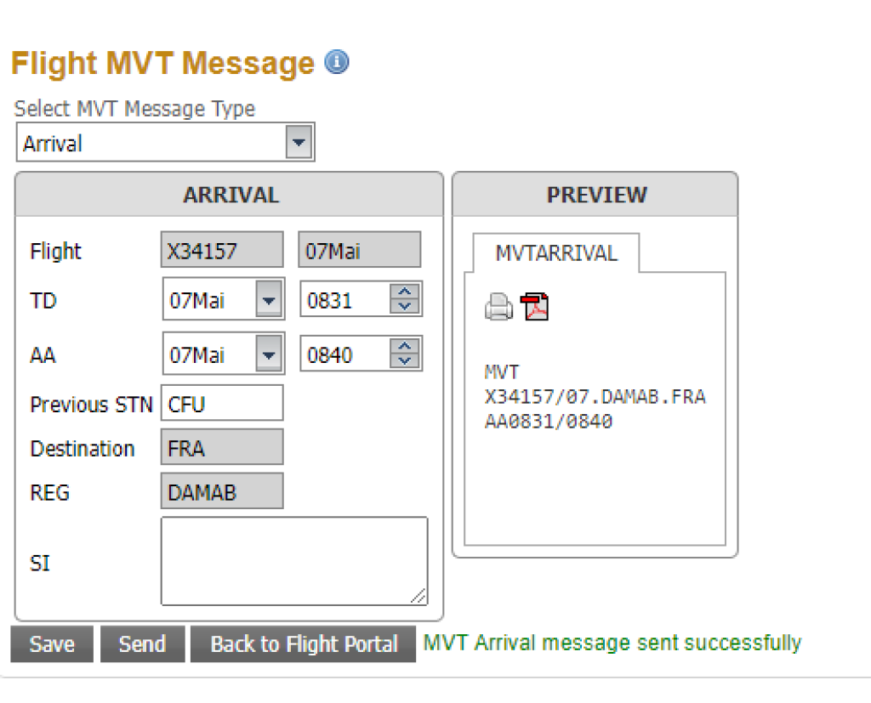The width and height of the screenshot is (871, 703).
Task: Click the printer icon in Preview
Action: [x=498, y=307]
